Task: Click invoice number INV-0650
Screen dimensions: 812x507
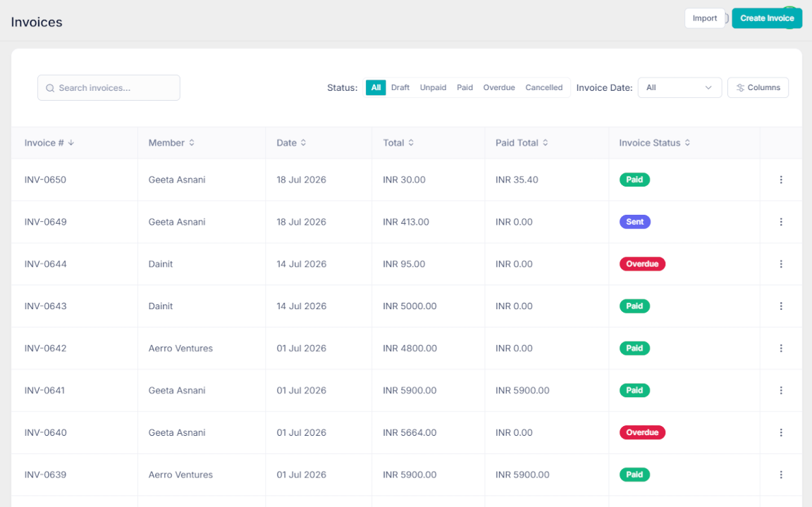Action: [x=46, y=180]
